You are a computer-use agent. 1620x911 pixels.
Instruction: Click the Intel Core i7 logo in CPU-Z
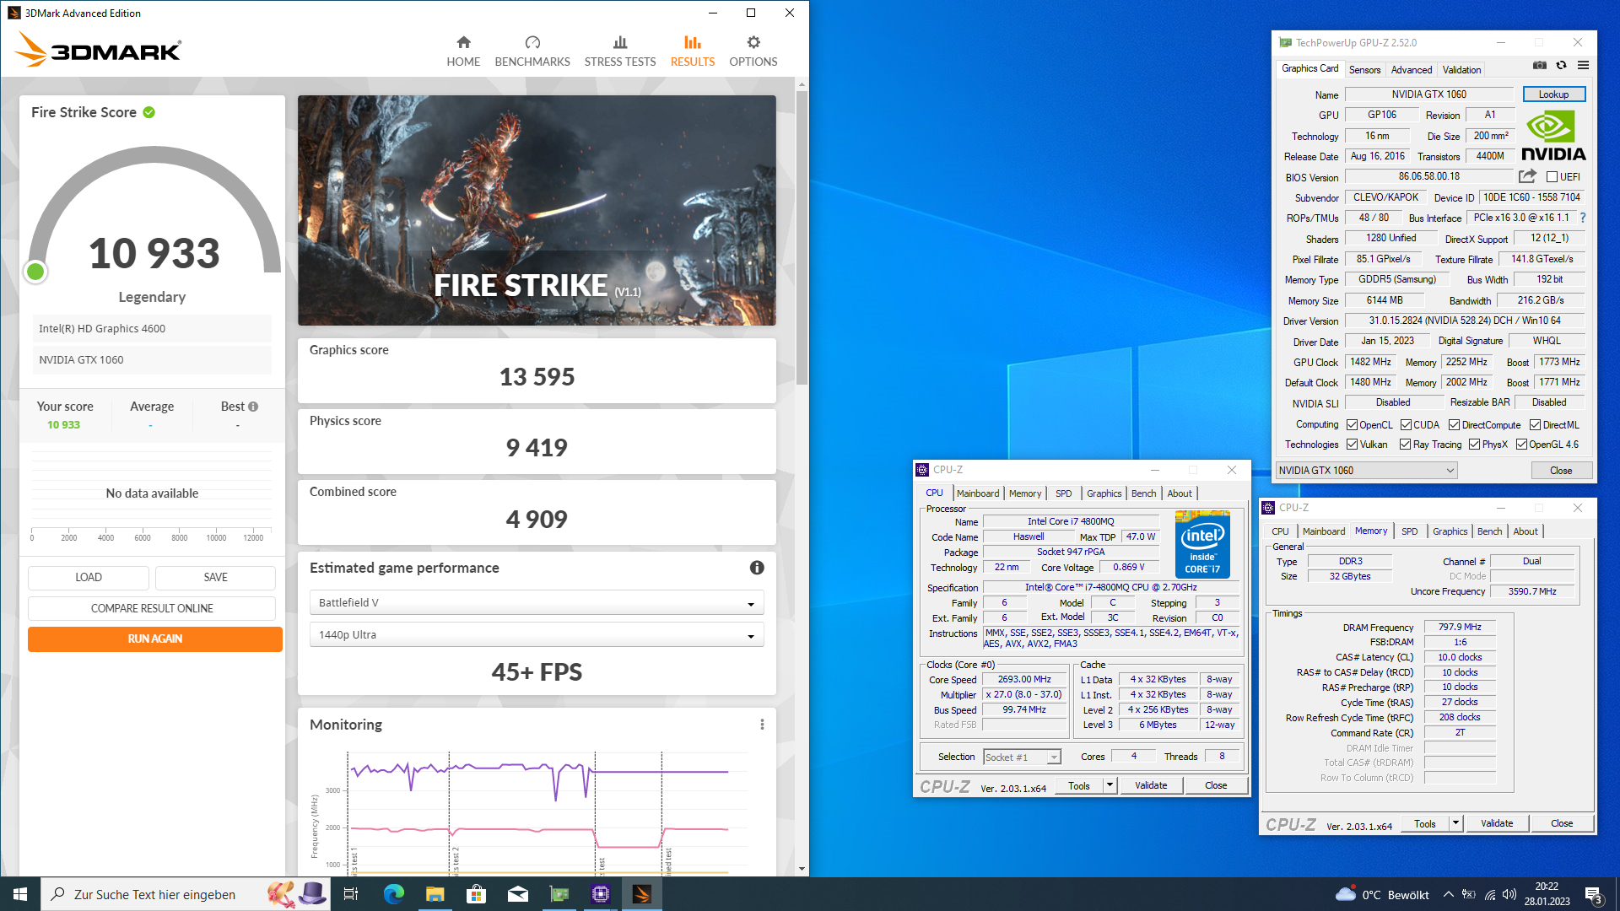tap(1202, 544)
